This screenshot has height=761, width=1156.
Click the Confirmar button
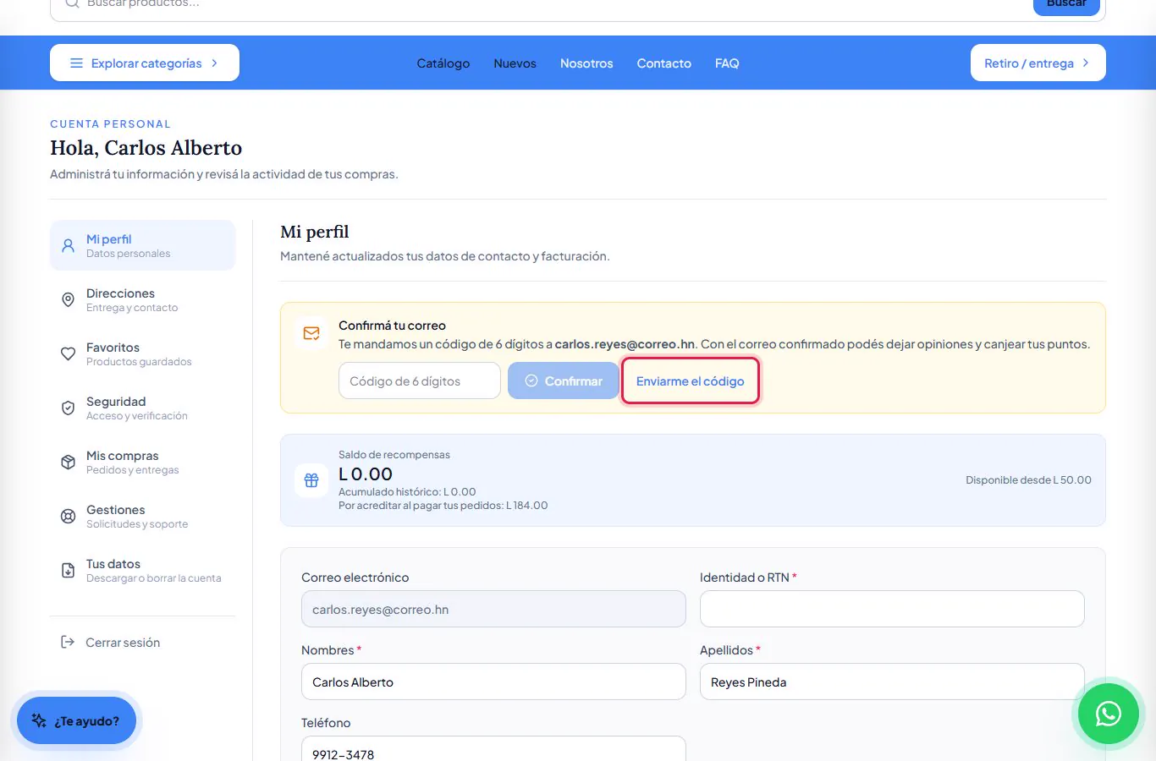coord(564,381)
